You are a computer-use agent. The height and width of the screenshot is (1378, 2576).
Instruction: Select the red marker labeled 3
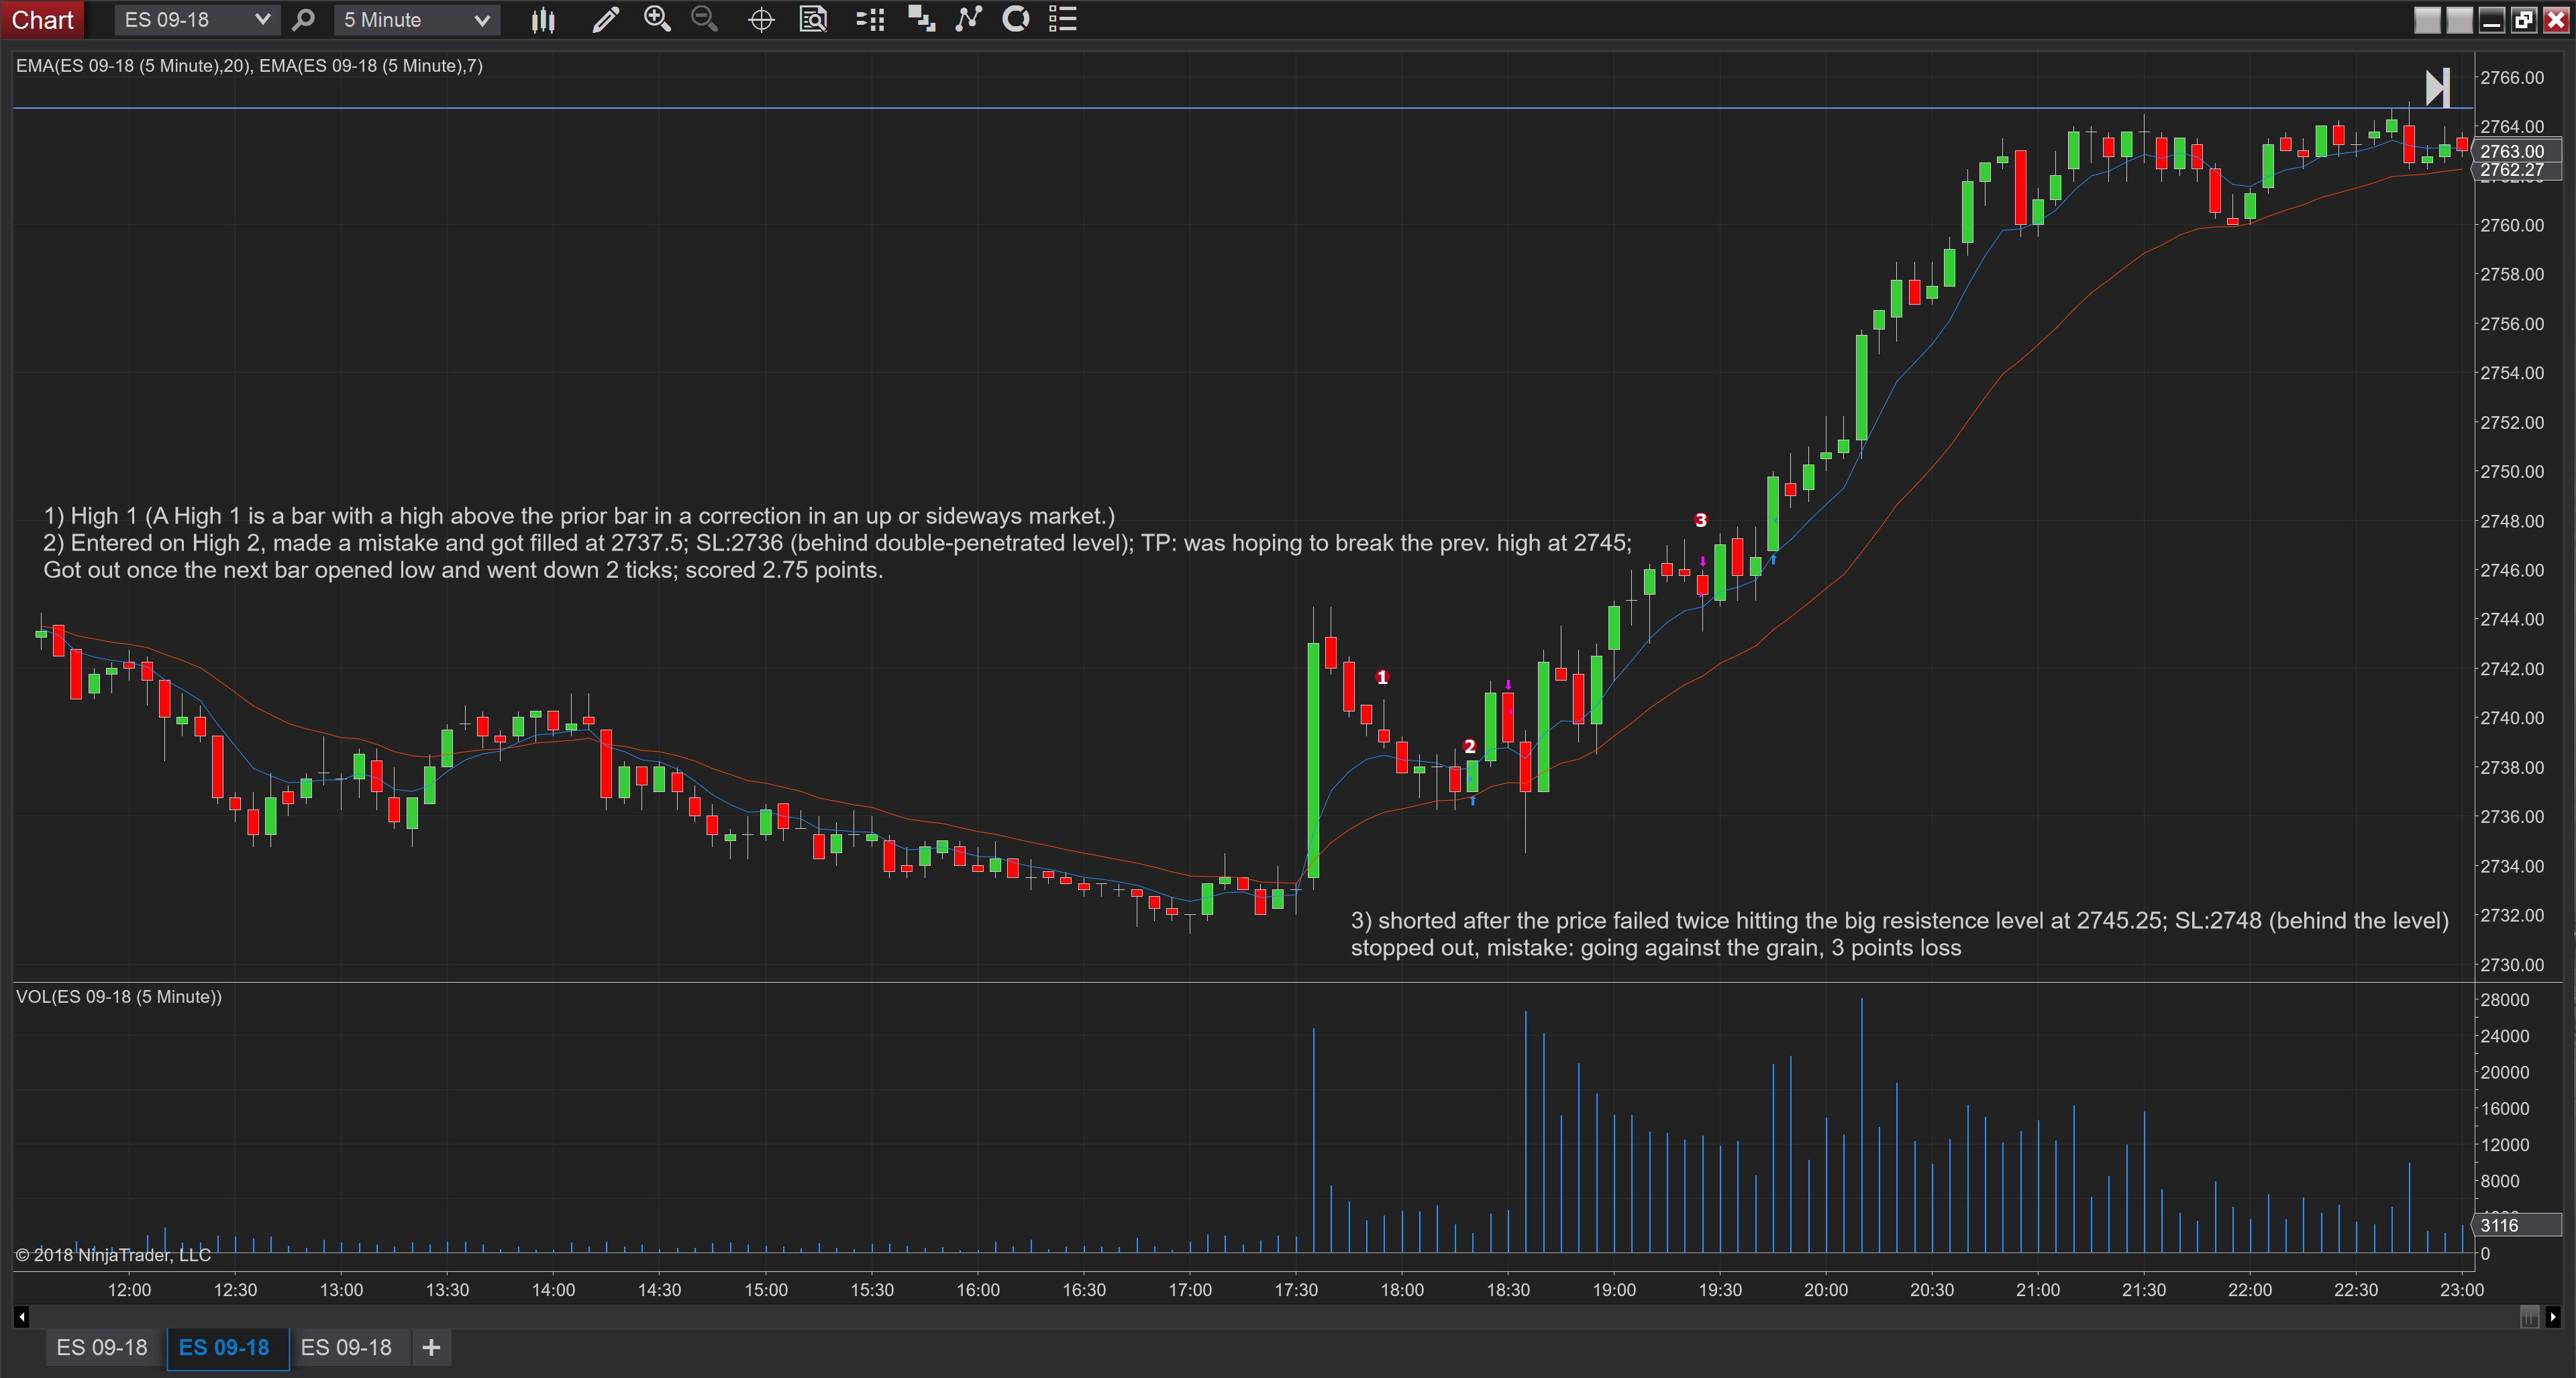pyautogui.click(x=1701, y=520)
